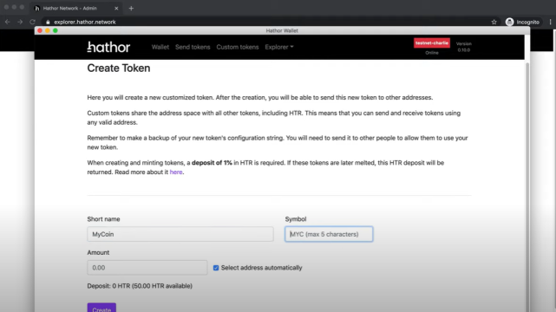The height and width of the screenshot is (312, 556).
Task: Reload the browser page
Action: [32, 22]
